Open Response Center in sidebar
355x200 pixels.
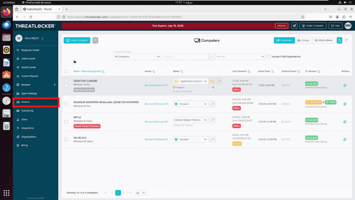(x=30, y=50)
